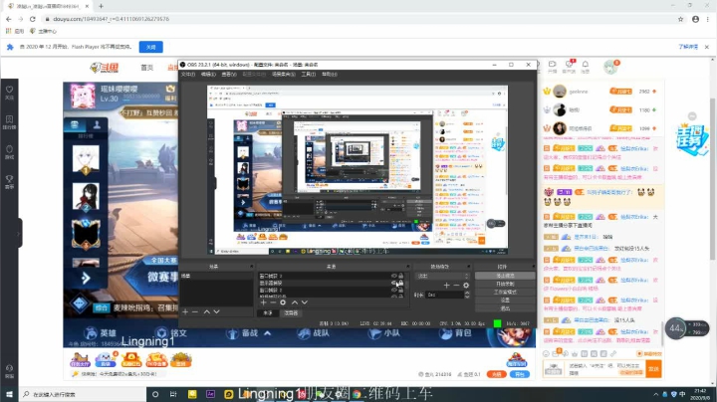Switch to the 混音器 tab in OBS

click(x=291, y=312)
